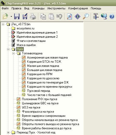116x135 pixels.
Task: Click the Маска ошибок label
Action: [x=26, y=45]
